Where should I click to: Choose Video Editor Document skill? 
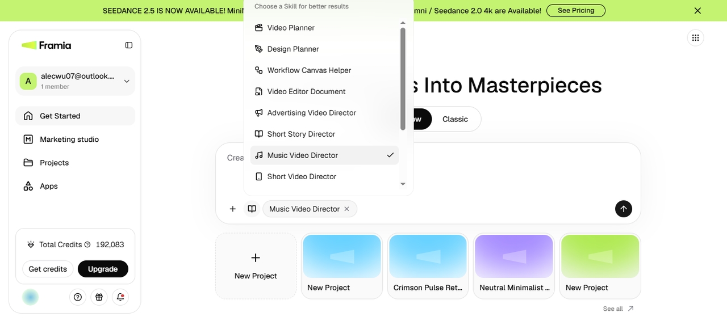pos(324,91)
